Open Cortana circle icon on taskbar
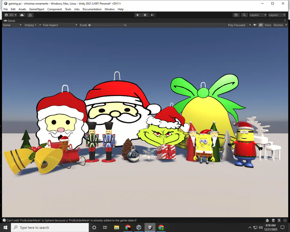Screen dimensions: 290x232 (94, 227)
